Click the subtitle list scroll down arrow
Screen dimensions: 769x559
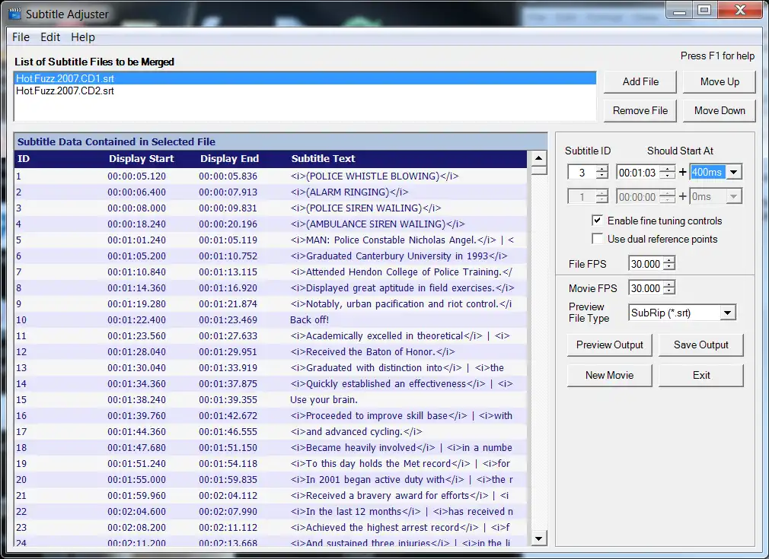[x=538, y=538]
